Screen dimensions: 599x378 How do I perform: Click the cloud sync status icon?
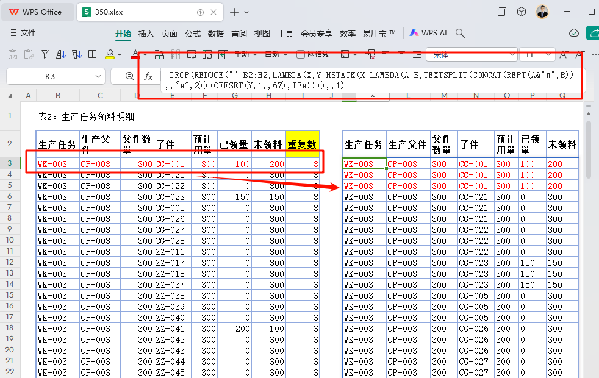574,33
